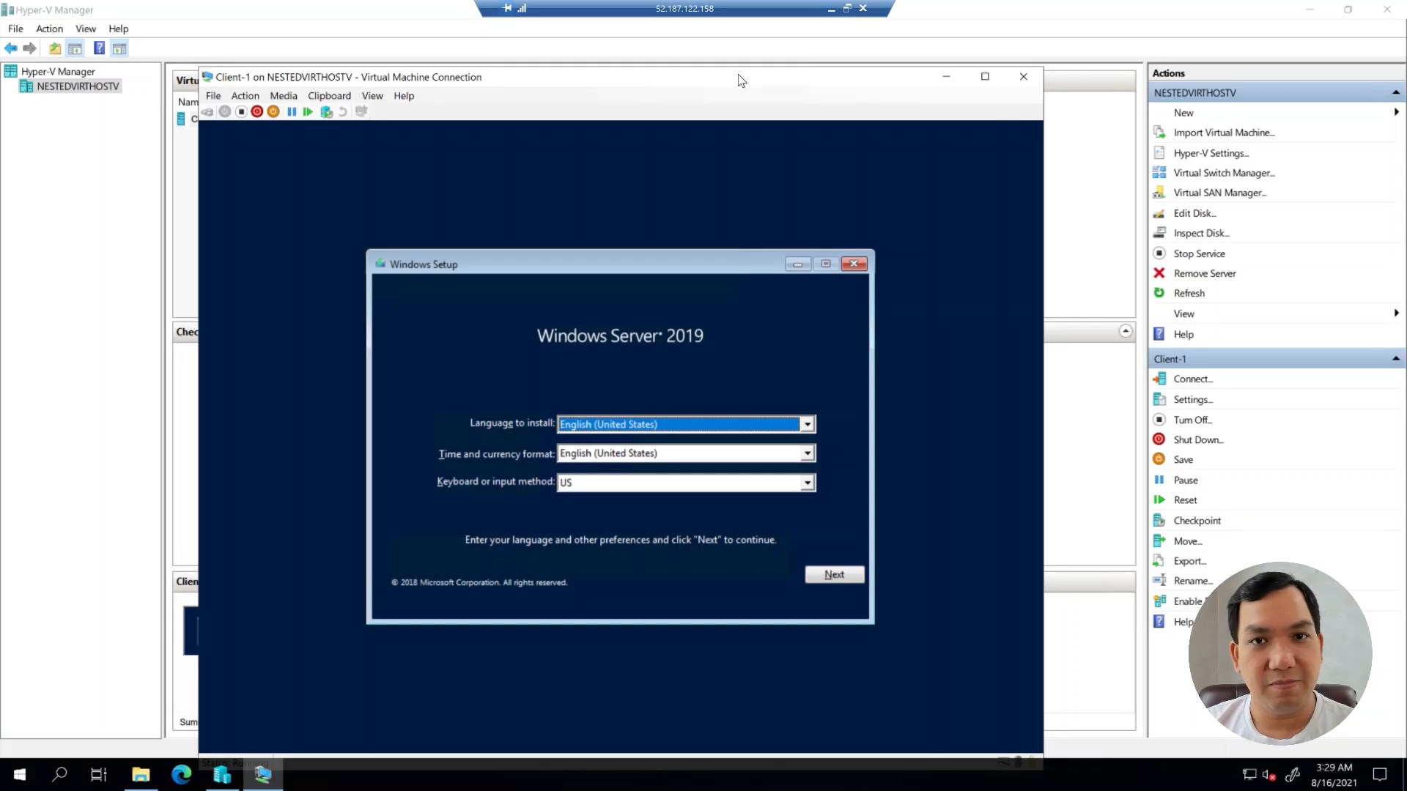Screen dimensions: 1407x791
Task: Open Virtual Switch Manager
Action: [1224, 173]
